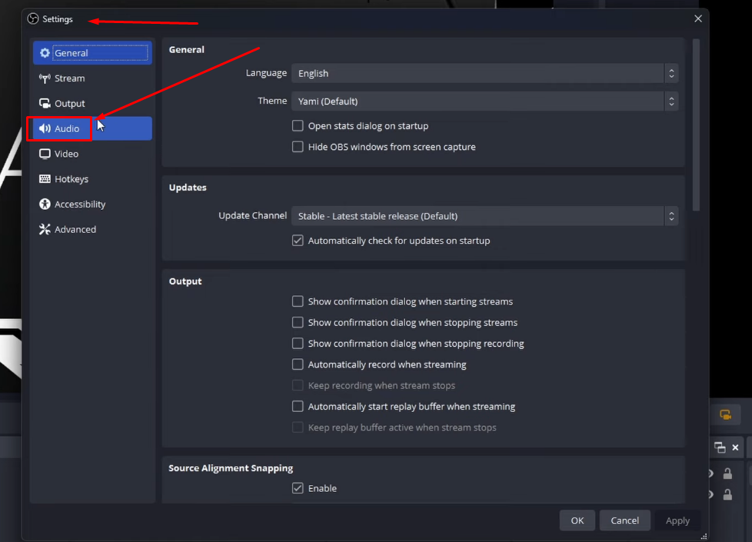Viewport: 752px width, 542px height.
Task: Click the settings panel vertical scrollbar
Action: [696, 125]
